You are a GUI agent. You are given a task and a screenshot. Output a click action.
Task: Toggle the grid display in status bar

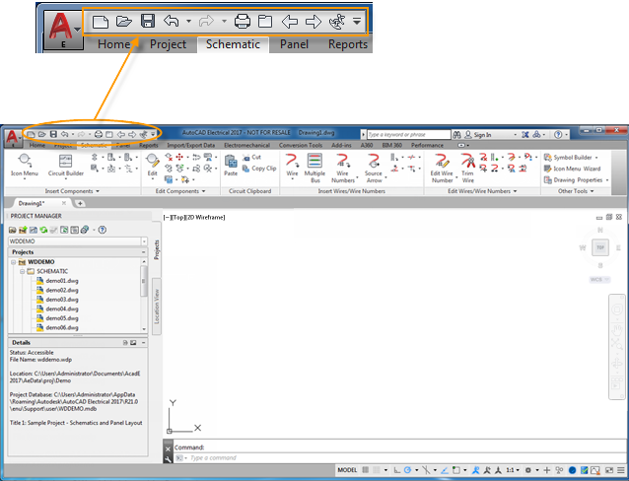tap(366, 470)
